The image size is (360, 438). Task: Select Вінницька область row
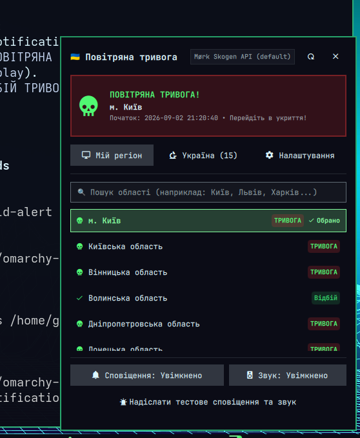(208, 272)
